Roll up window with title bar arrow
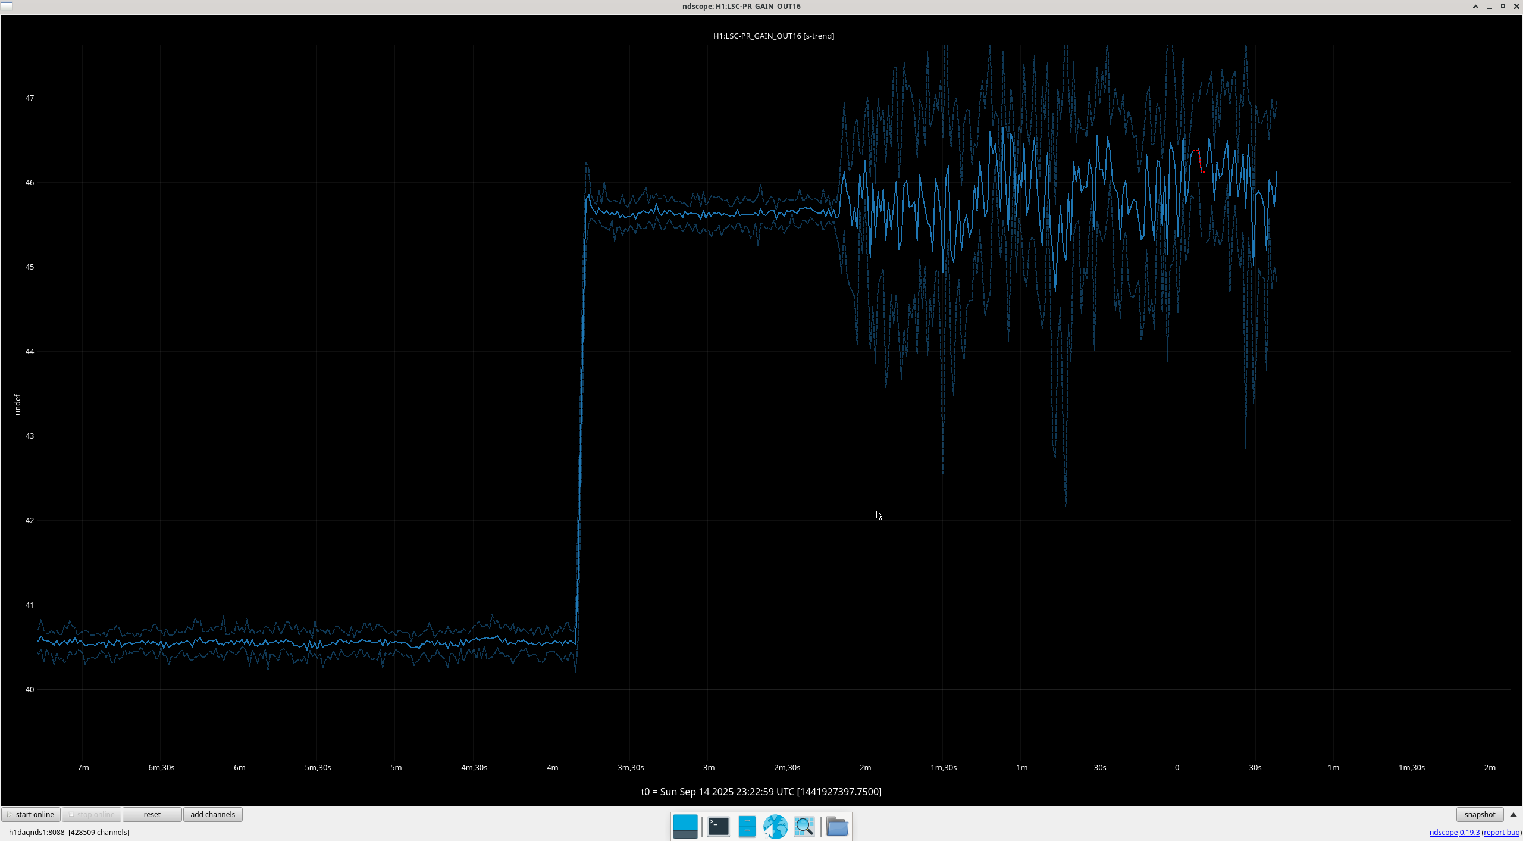Image resolution: width=1523 pixels, height=841 pixels. [x=1475, y=7]
